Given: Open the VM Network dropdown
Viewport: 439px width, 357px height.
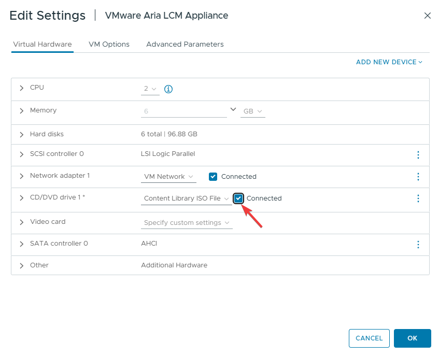Looking at the screenshot, I should (x=168, y=177).
